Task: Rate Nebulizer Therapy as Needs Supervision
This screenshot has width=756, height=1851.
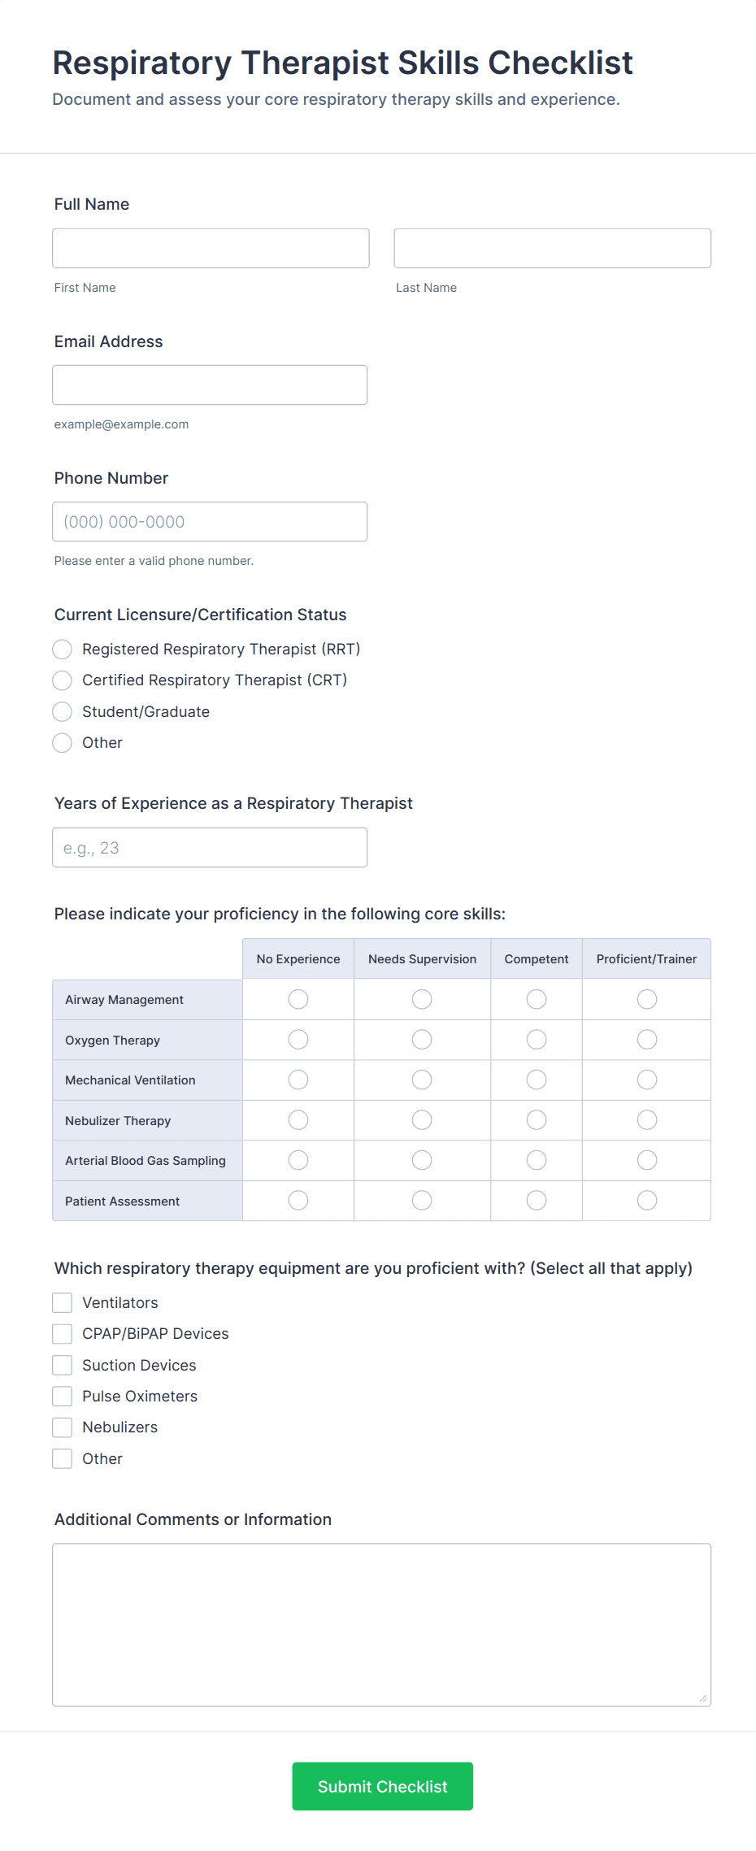Action: (421, 1119)
